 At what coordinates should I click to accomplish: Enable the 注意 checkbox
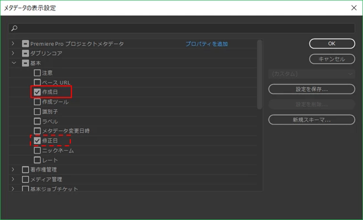(37, 73)
